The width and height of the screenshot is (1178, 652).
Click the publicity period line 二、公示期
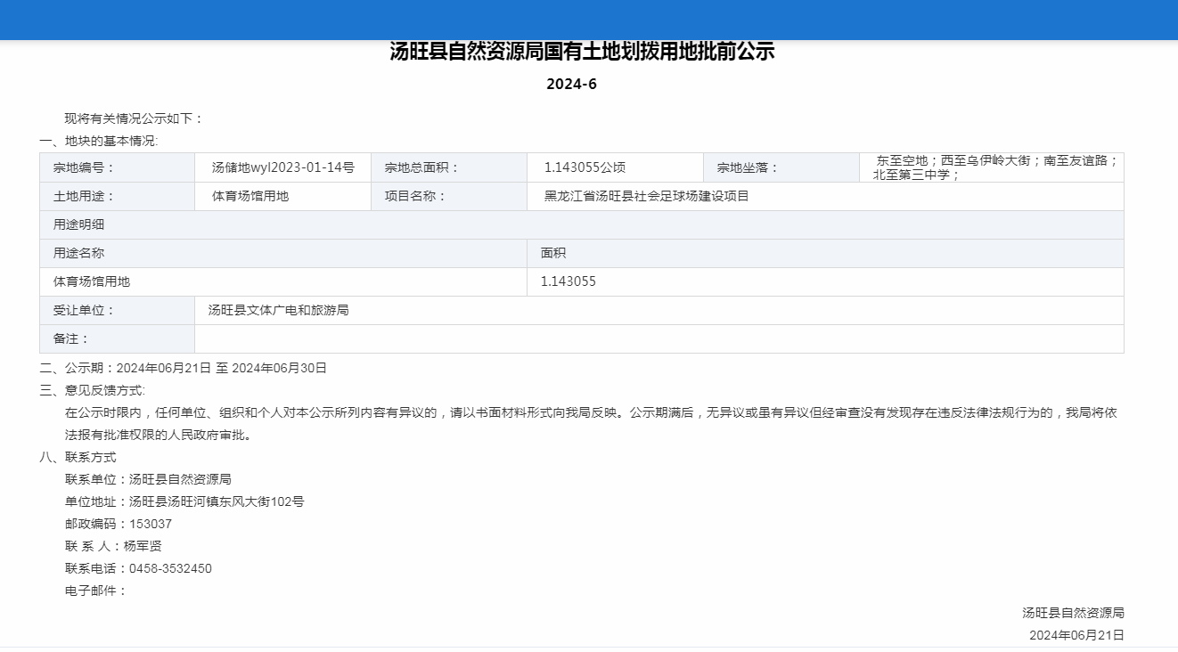[x=184, y=368]
